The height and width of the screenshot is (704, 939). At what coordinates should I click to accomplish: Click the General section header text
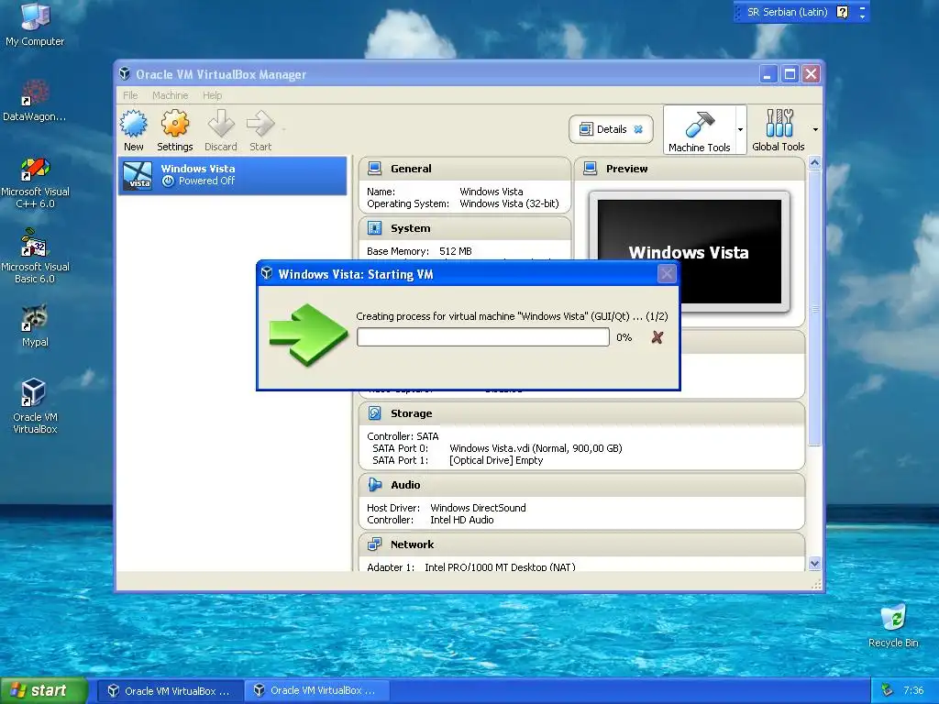coord(411,169)
